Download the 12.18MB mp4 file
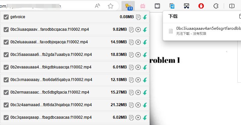Viewport: 241px width, 125px height. click(x=145, y=80)
